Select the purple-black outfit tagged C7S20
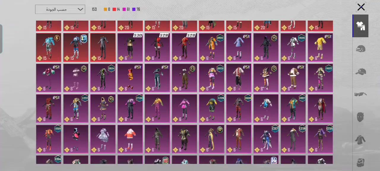 point(130,109)
